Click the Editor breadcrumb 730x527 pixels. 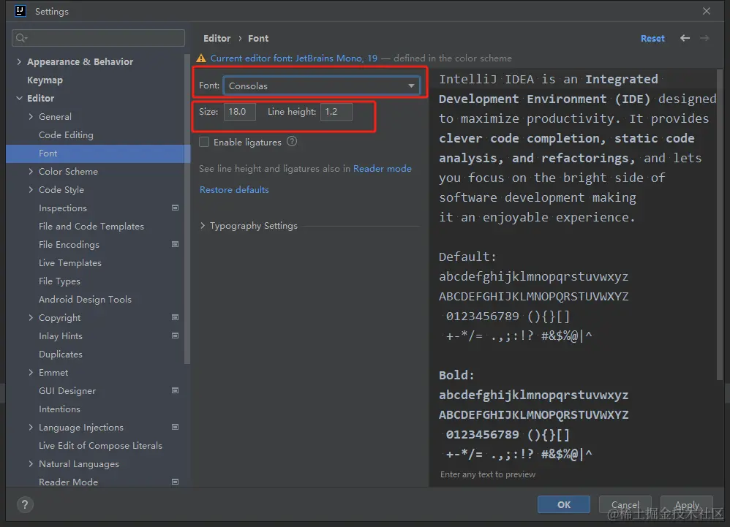point(217,38)
